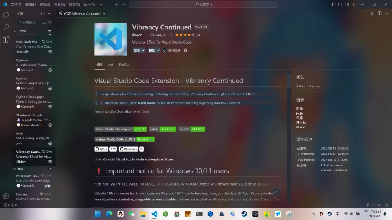
Task: Click the search extensions input field
Action: (x=29, y=23)
